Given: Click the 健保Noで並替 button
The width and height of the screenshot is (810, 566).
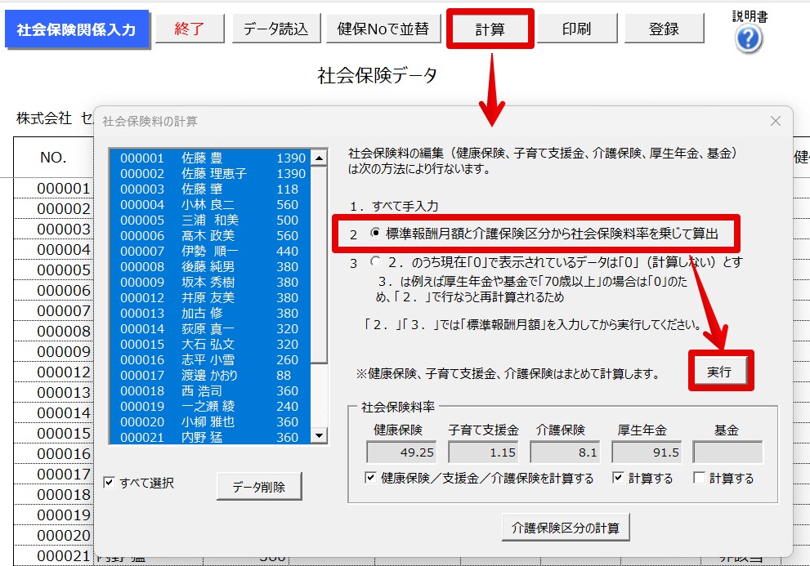Looking at the screenshot, I should pyautogui.click(x=383, y=29).
